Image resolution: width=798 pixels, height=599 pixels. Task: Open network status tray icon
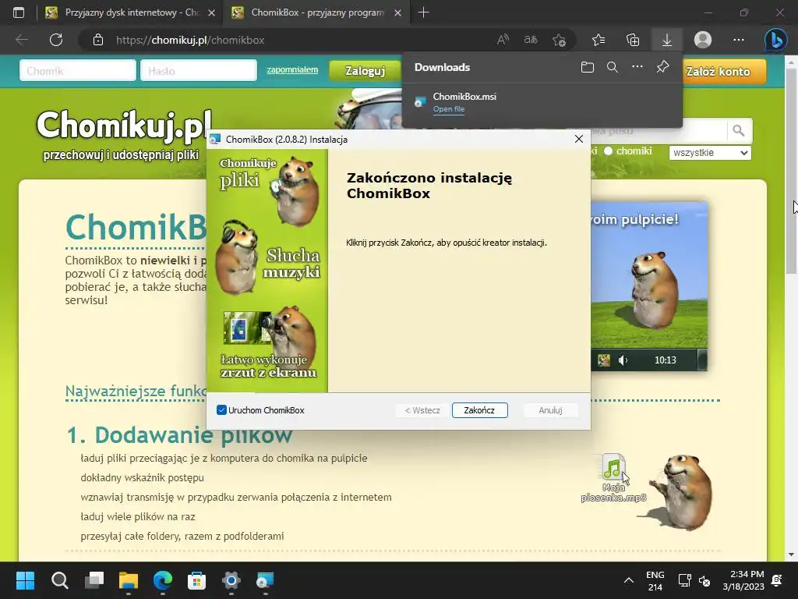(x=684, y=580)
